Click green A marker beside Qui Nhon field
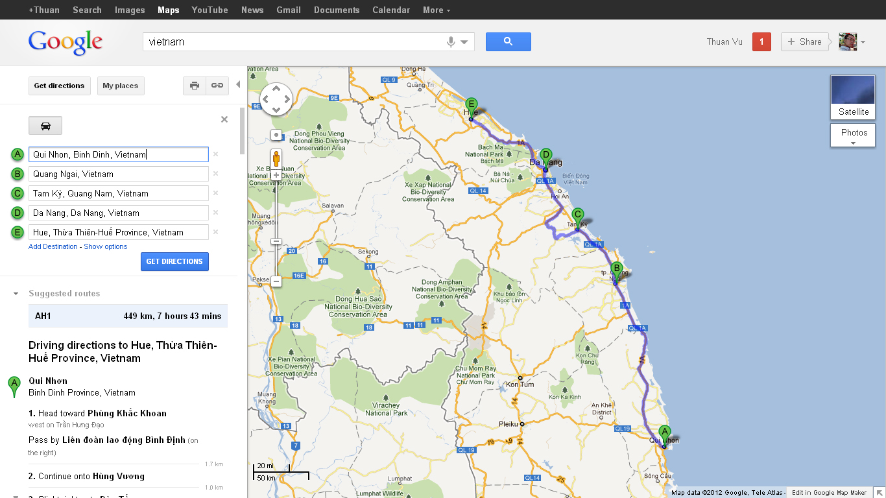The image size is (886, 498). coord(18,154)
